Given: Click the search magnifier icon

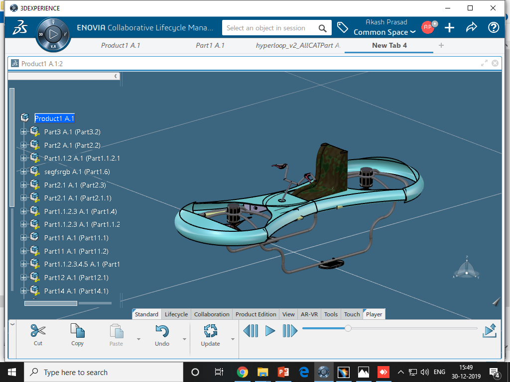Looking at the screenshot, I should click(x=322, y=28).
